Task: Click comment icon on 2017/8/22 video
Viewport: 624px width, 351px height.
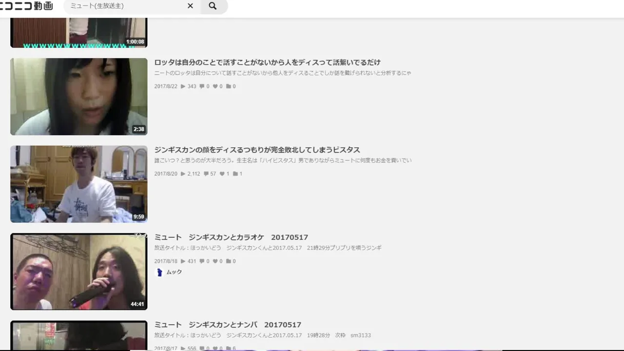Action: click(202, 86)
